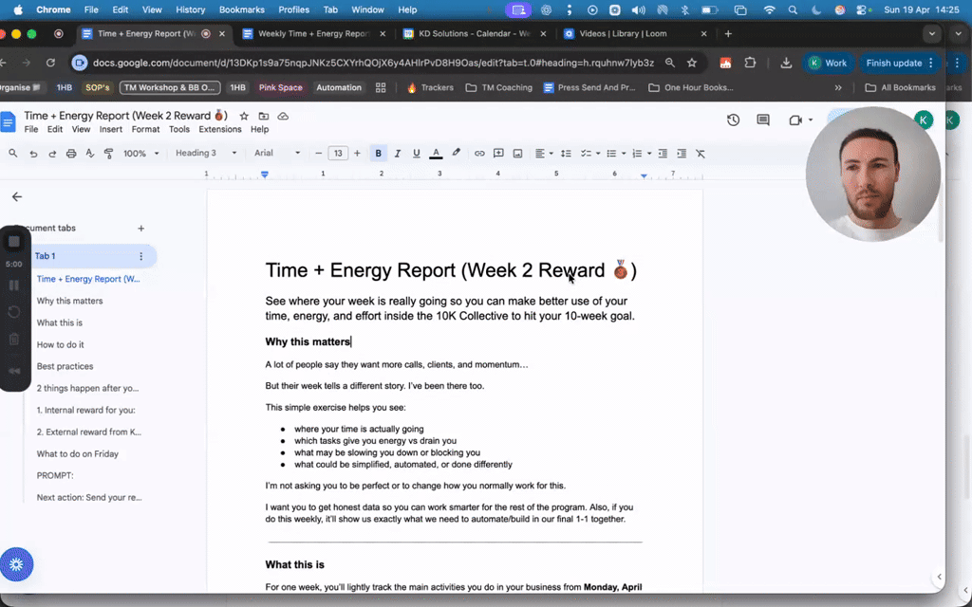Click the Chrome downloads icon
Viewport: 972px width, 607px height.
[786, 64]
